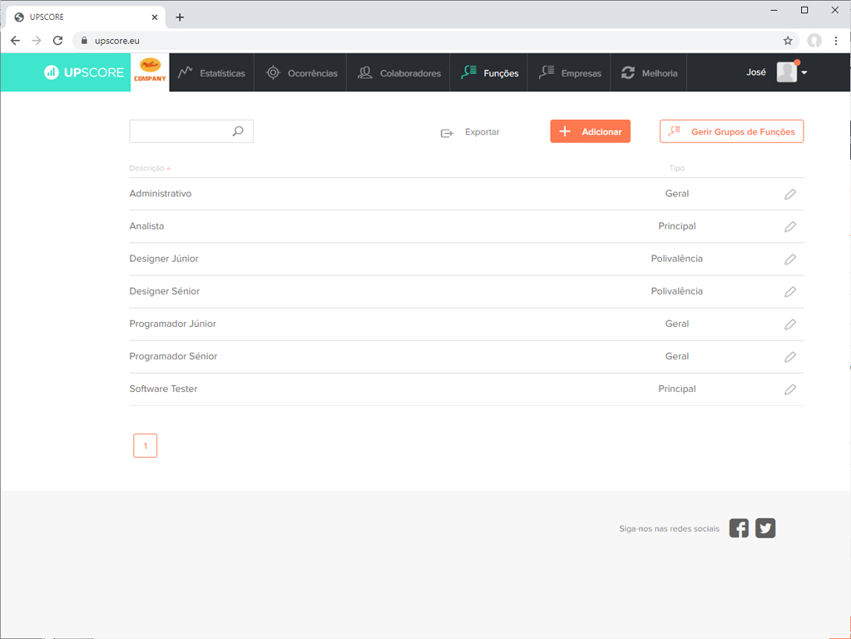Screen dimensions: 851x639
Task: Edit the Analista row pencil icon
Action: tap(790, 226)
